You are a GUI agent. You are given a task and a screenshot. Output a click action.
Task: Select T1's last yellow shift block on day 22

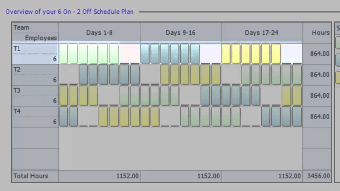coord(276,54)
